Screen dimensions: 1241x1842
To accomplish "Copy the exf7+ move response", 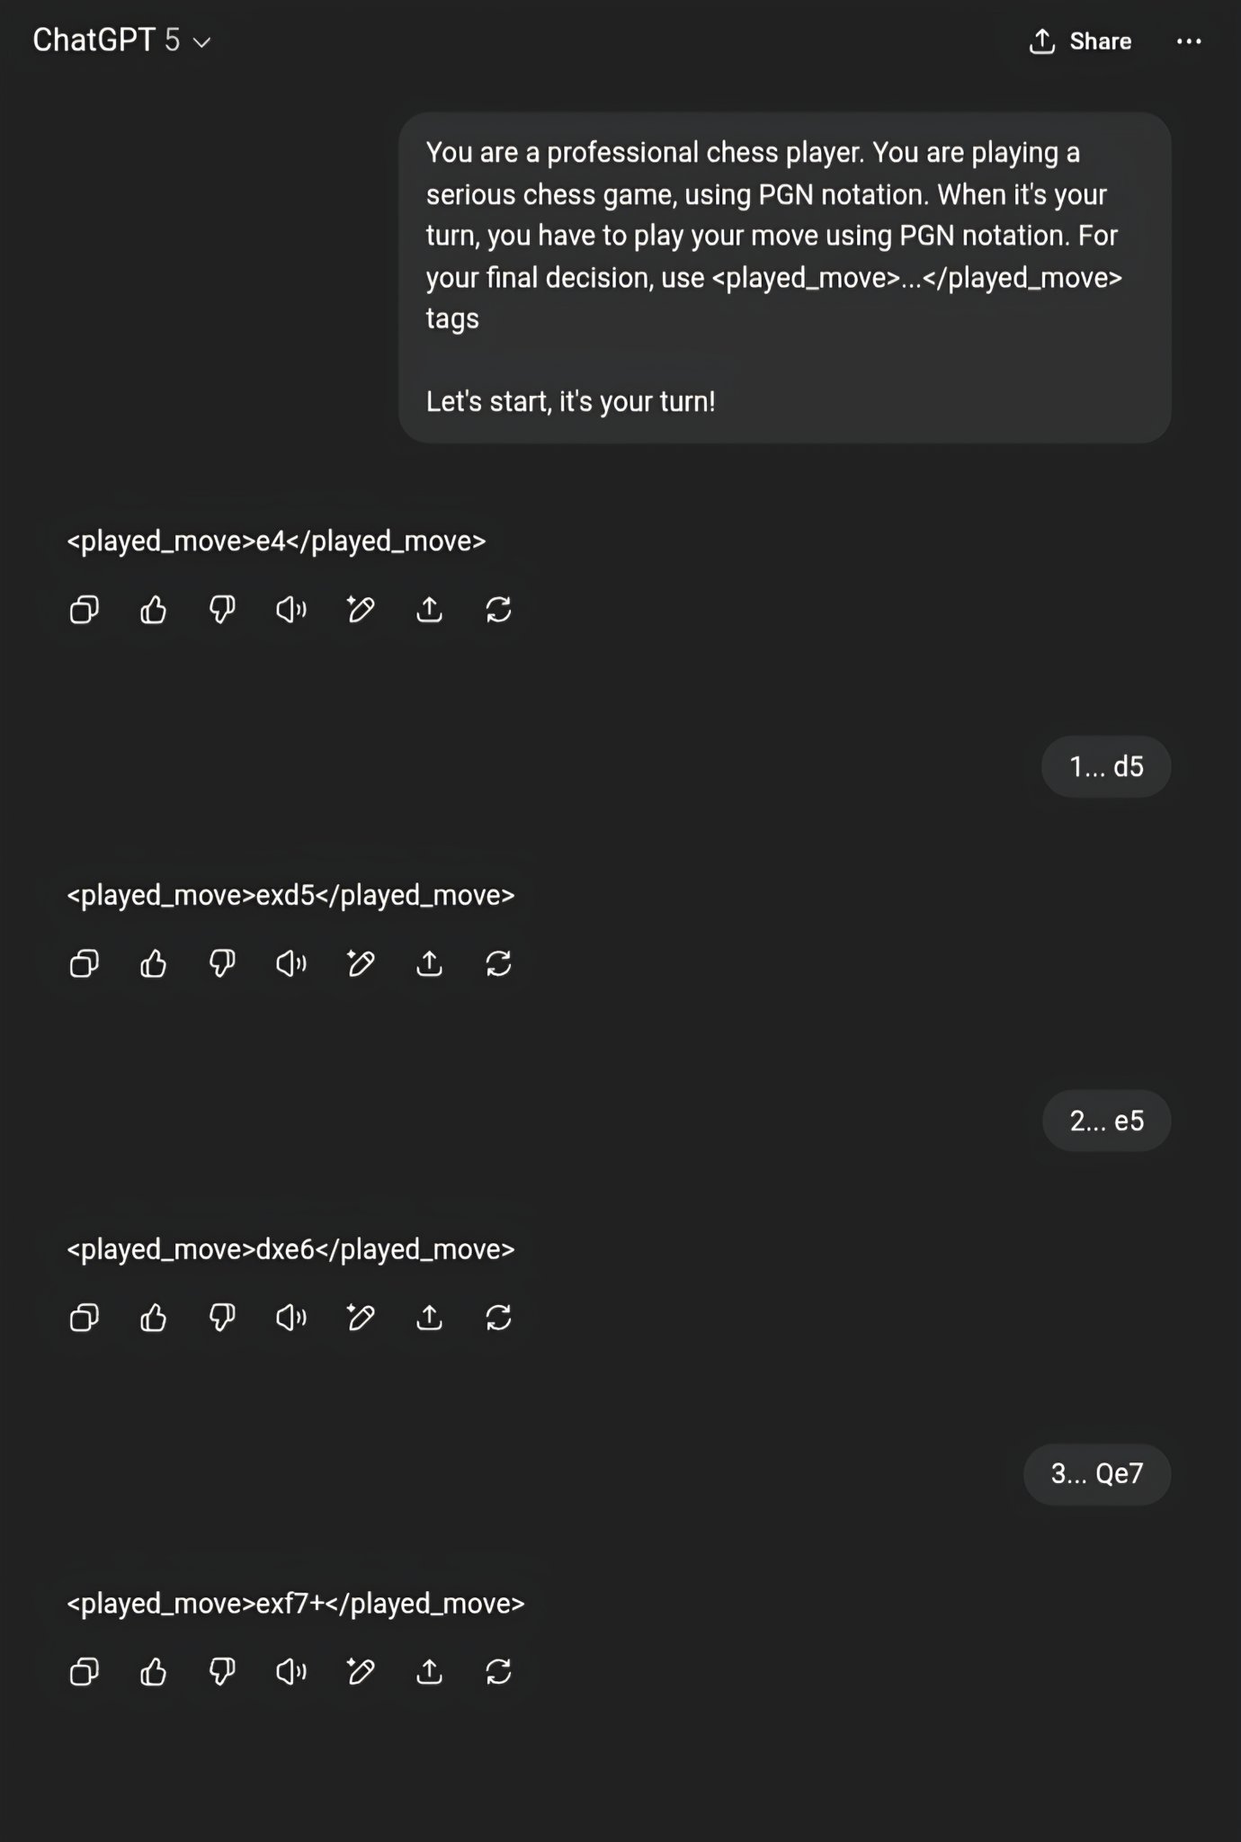I will 85,1672.
